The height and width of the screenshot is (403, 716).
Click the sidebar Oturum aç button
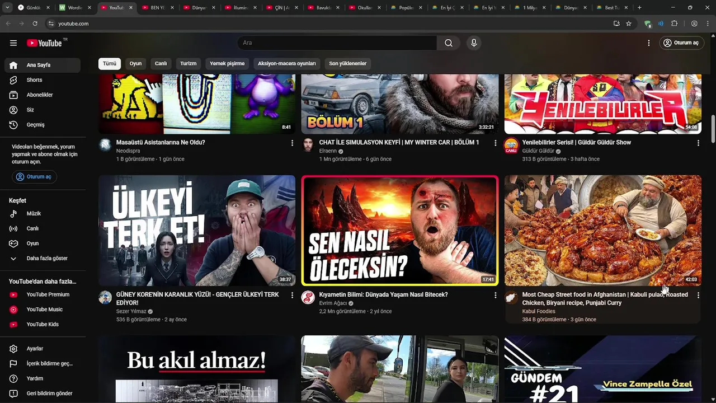34,177
